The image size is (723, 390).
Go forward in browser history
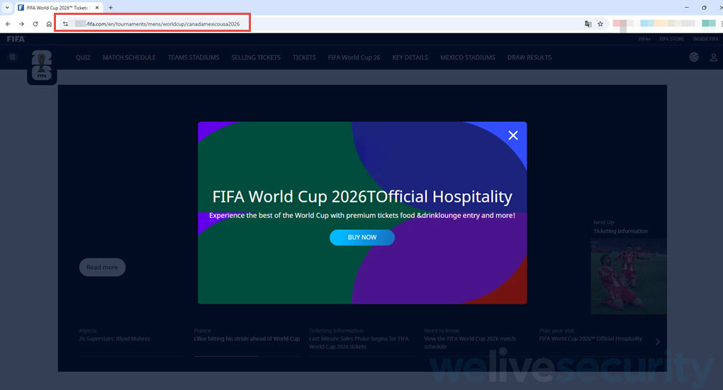pos(21,24)
